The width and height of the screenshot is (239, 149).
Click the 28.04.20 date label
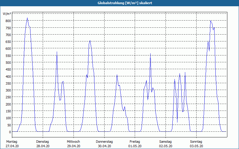[43, 146]
